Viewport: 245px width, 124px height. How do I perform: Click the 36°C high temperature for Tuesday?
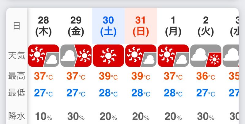(x=205, y=76)
